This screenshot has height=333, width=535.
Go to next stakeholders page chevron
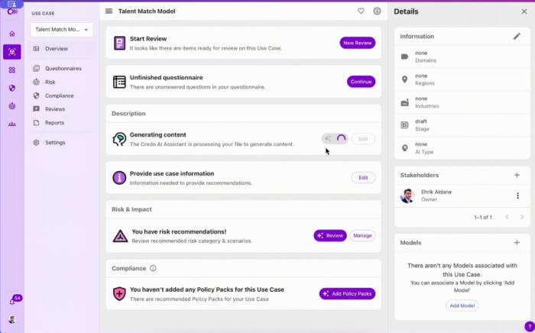coord(522,217)
